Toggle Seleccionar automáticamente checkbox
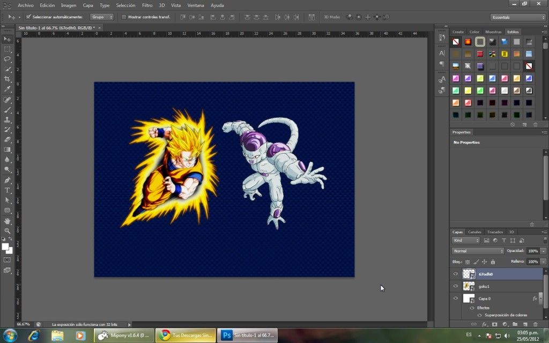The image size is (549, 343). pos(29,17)
